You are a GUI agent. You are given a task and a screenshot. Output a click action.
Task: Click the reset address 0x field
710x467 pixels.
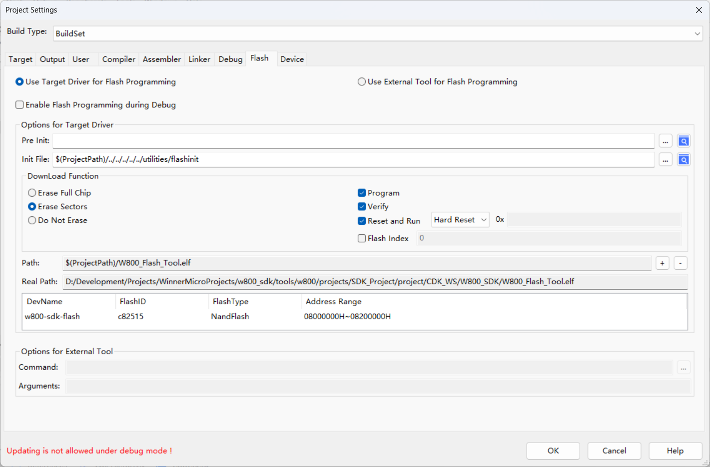tap(594, 220)
